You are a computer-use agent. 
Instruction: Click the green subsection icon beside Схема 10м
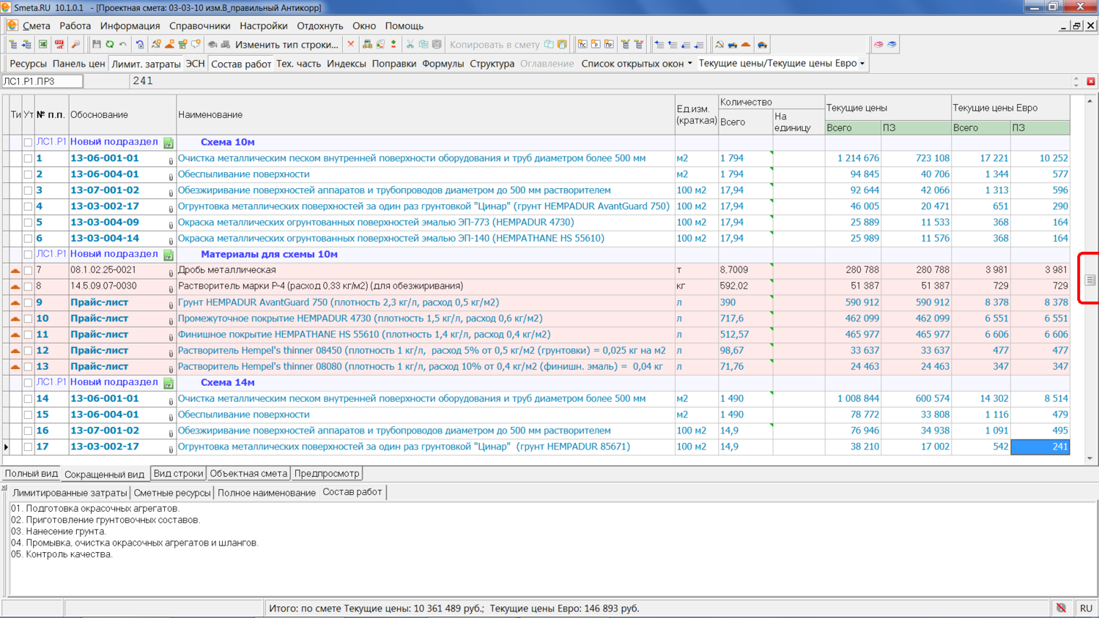(x=169, y=143)
